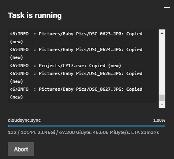Click the 1.00% progress percentage
Screen dimensions: 174x159
pyautogui.click(x=159, y=121)
